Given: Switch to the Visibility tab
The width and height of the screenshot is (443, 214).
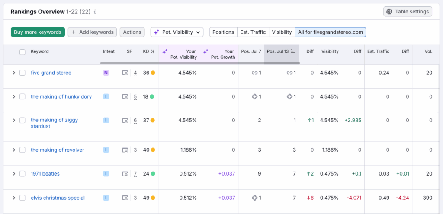Looking at the screenshot, I should click(x=282, y=32).
